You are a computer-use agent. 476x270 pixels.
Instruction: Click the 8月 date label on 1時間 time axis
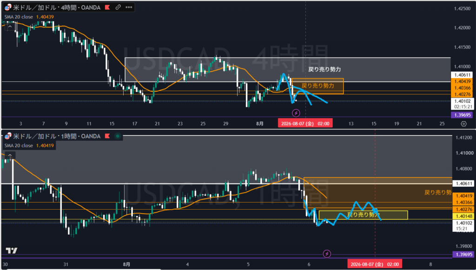pyautogui.click(x=126, y=264)
